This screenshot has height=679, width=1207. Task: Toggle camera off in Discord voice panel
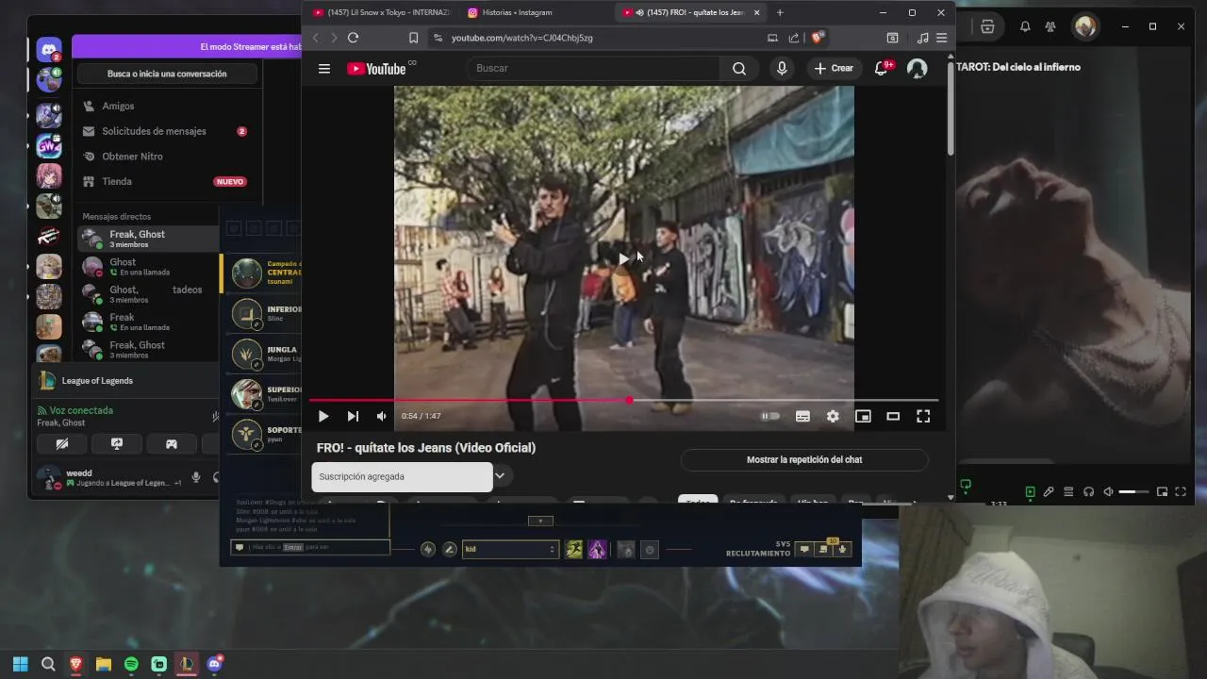click(x=62, y=443)
